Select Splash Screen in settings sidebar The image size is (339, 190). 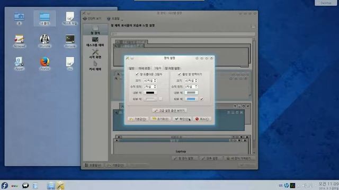pyautogui.click(x=95, y=54)
